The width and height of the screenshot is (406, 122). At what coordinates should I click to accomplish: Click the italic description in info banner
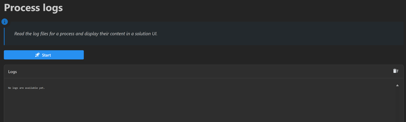click(86, 34)
